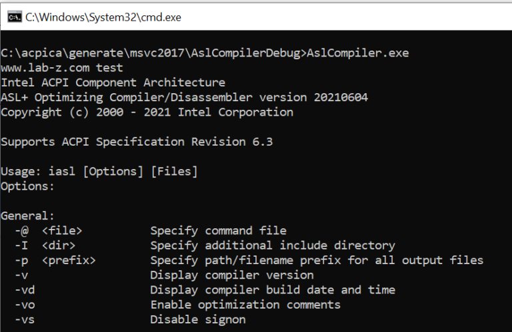This screenshot has width=512, height=332.
Task: Click the General: section heading
Action: point(27,216)
